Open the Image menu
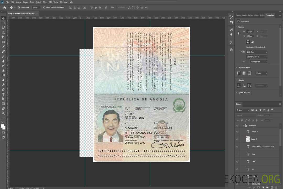The image size is (283, 189). pyautogui.click(x=19, y=2)
